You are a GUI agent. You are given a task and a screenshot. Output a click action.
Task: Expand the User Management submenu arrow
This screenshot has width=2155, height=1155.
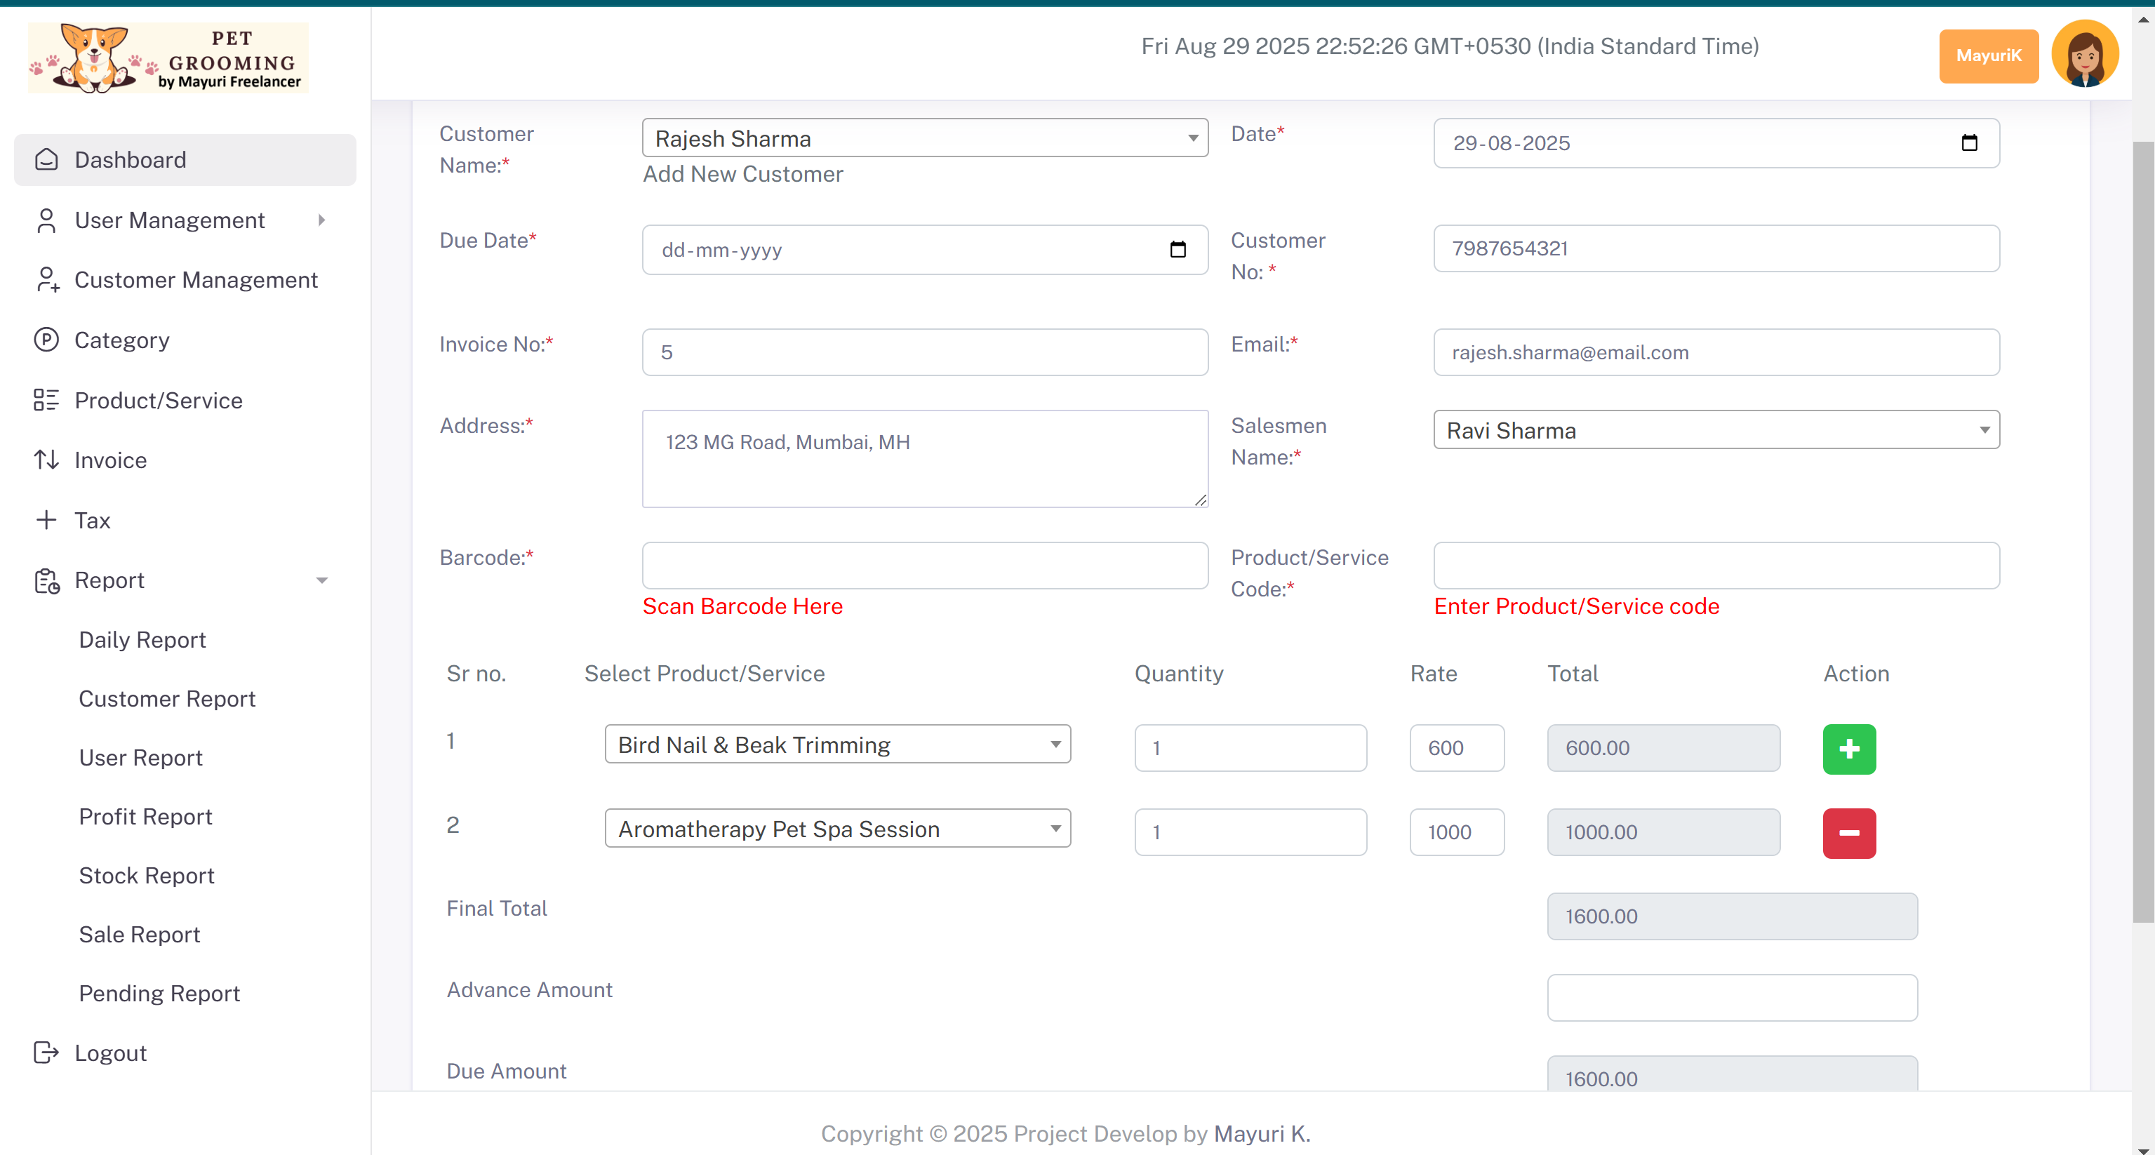pos(322,220)
